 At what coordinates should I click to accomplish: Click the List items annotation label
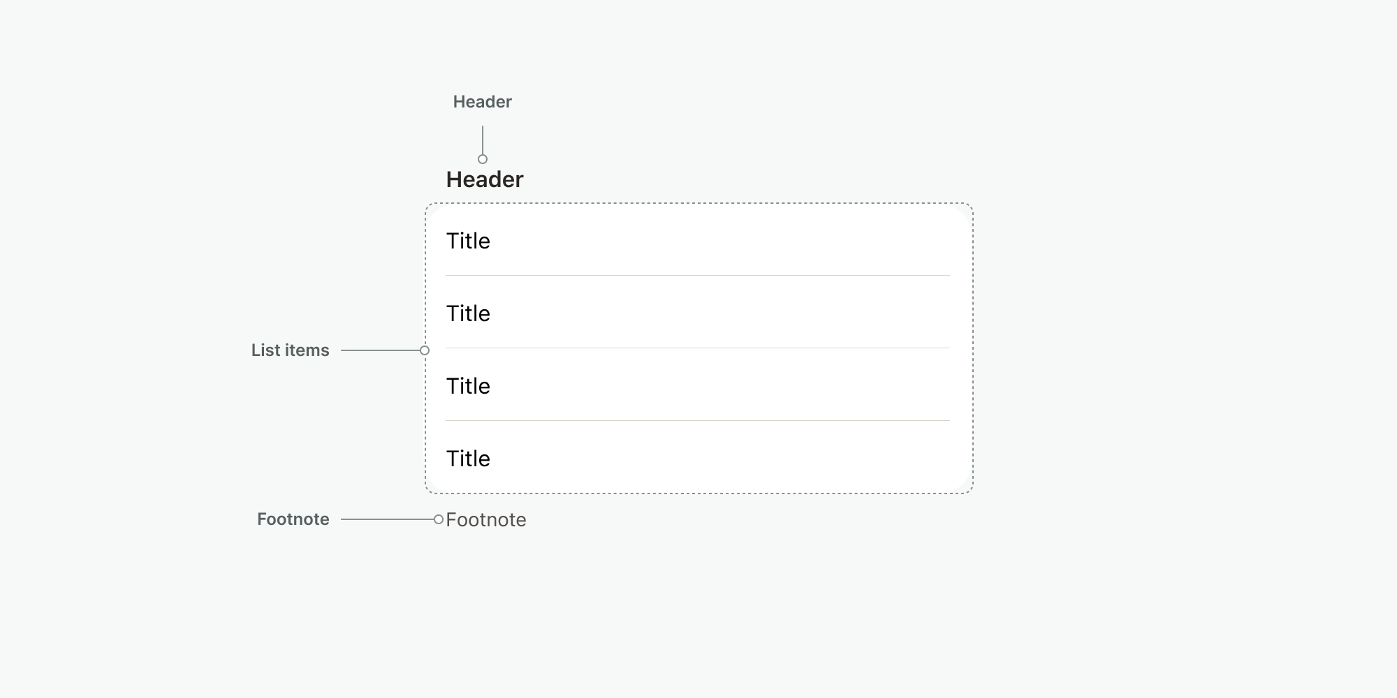click(290, 350)
